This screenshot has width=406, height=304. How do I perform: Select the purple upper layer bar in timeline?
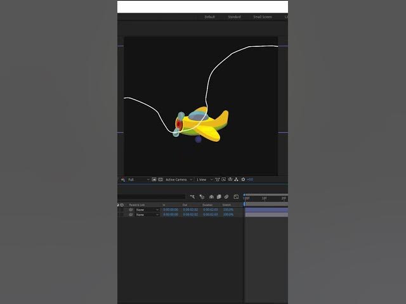(x=266, y=210)
